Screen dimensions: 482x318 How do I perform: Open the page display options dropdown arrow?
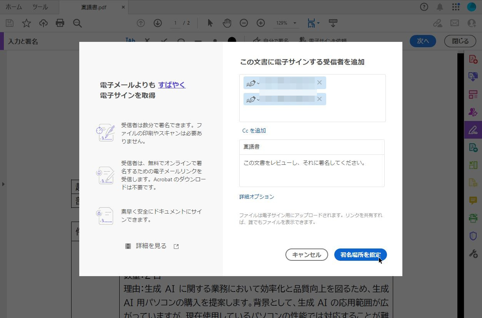tap(318, 23)
